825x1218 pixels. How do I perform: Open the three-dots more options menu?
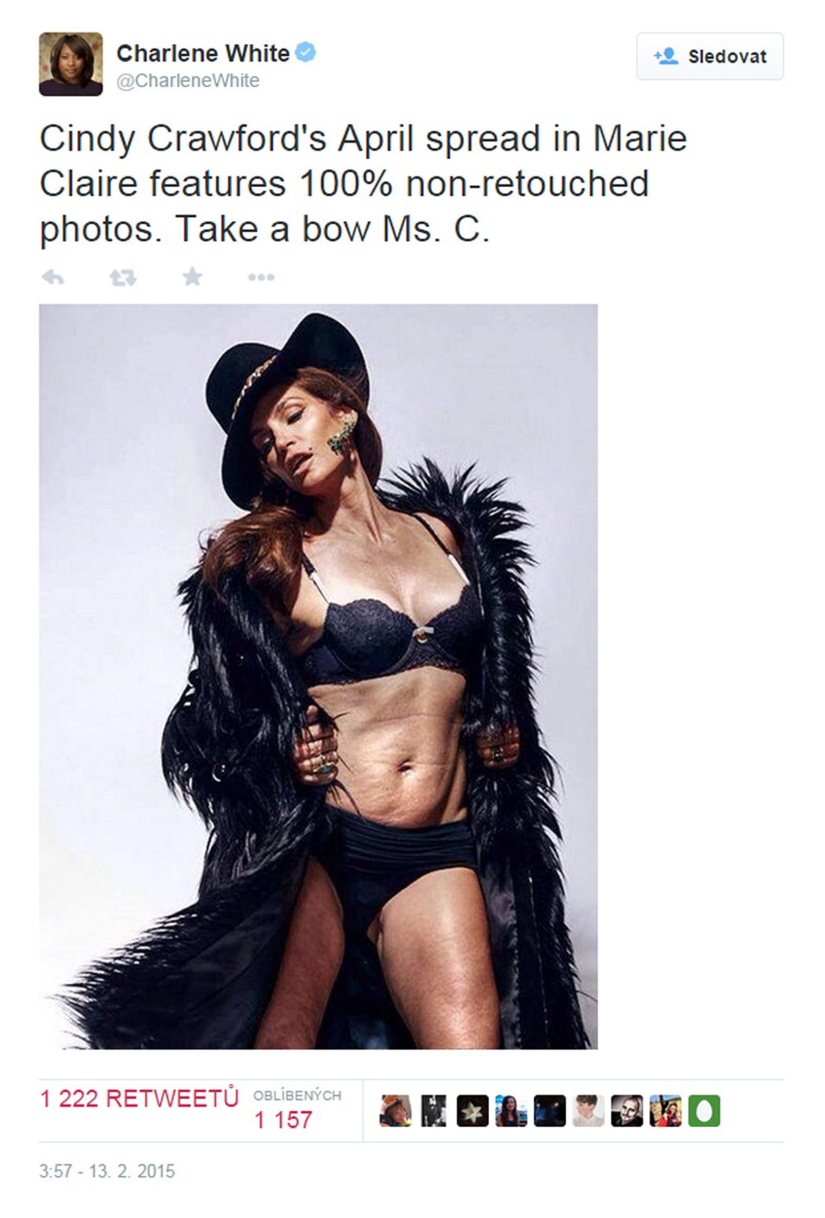[261, 278]
